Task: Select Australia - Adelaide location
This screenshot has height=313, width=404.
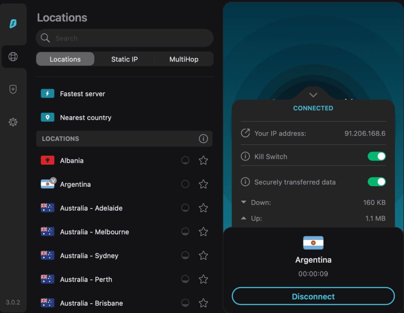Action: pos(124,208)
